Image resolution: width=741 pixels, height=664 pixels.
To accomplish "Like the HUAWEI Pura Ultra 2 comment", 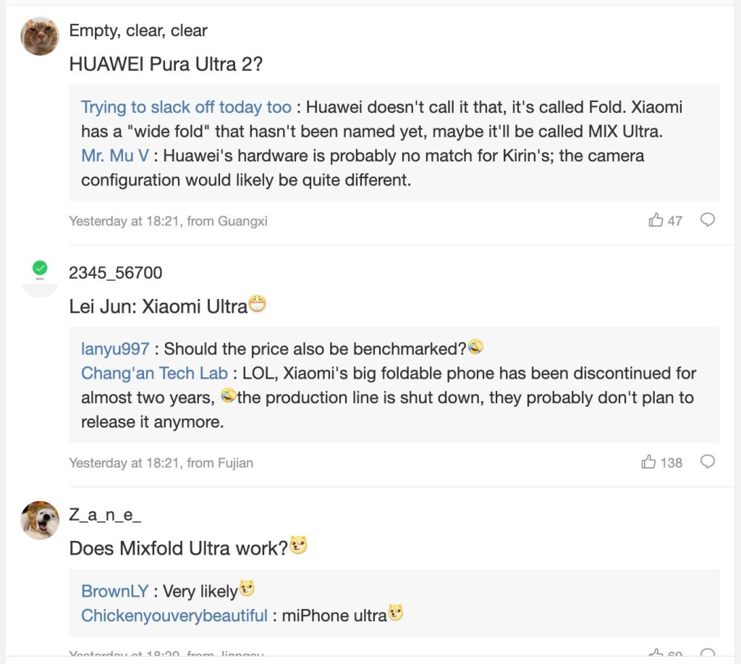I will coord(656,220).
